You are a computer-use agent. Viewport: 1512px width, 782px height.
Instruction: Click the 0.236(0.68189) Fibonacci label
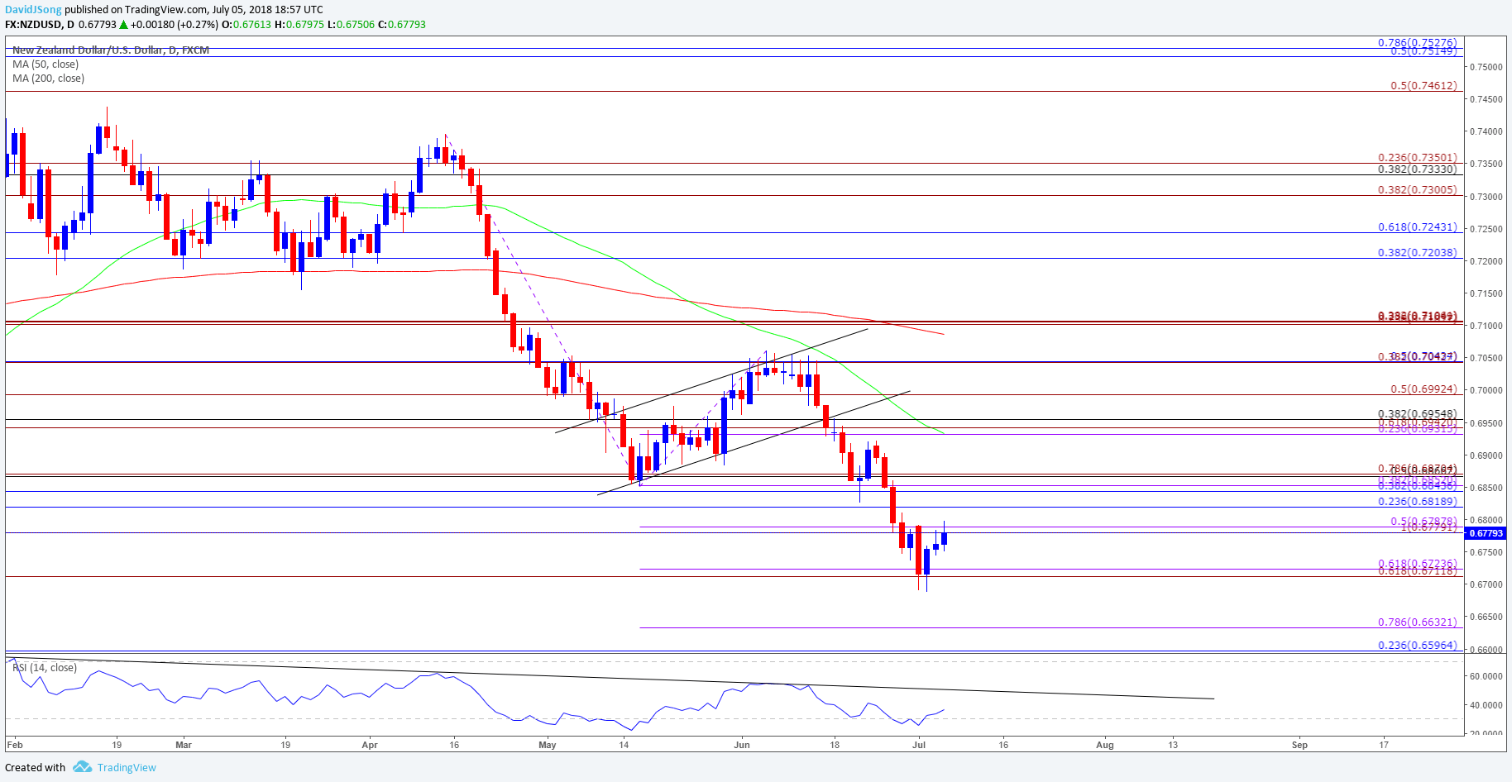[1417, 501]
